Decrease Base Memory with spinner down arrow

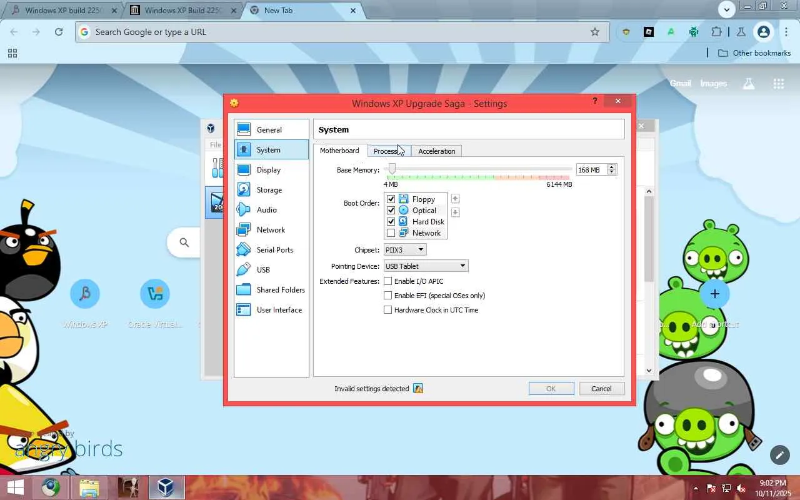click(x=612, y=172)
